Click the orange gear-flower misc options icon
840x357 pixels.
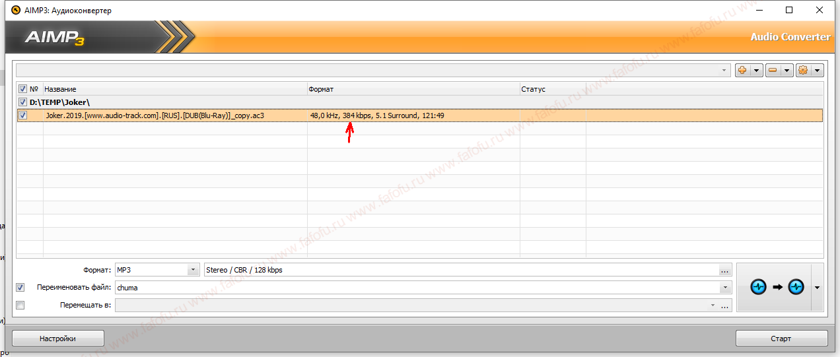click(803, 70)
